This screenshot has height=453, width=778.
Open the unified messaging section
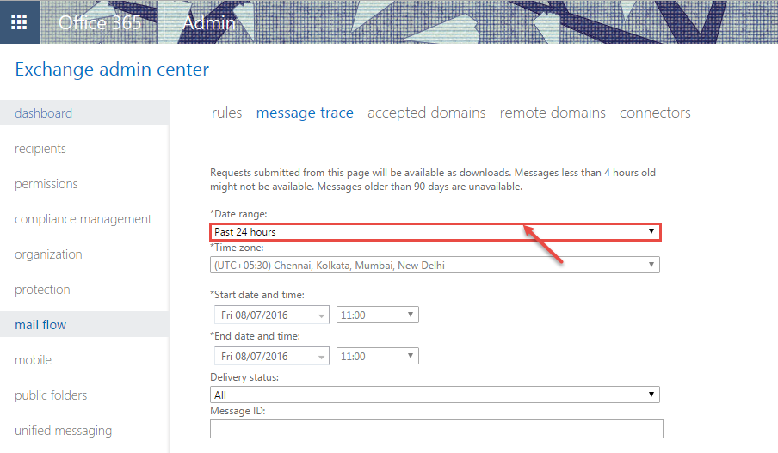[x=63, y=430]
